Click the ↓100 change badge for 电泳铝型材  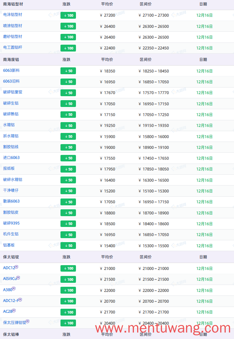pyautogui.click(x=68, y=15)
